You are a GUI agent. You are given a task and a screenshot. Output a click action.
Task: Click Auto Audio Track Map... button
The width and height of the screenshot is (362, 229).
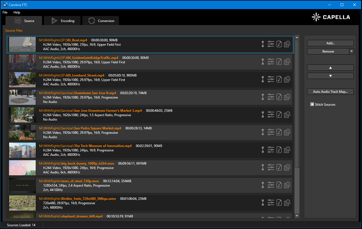(330, 92)
